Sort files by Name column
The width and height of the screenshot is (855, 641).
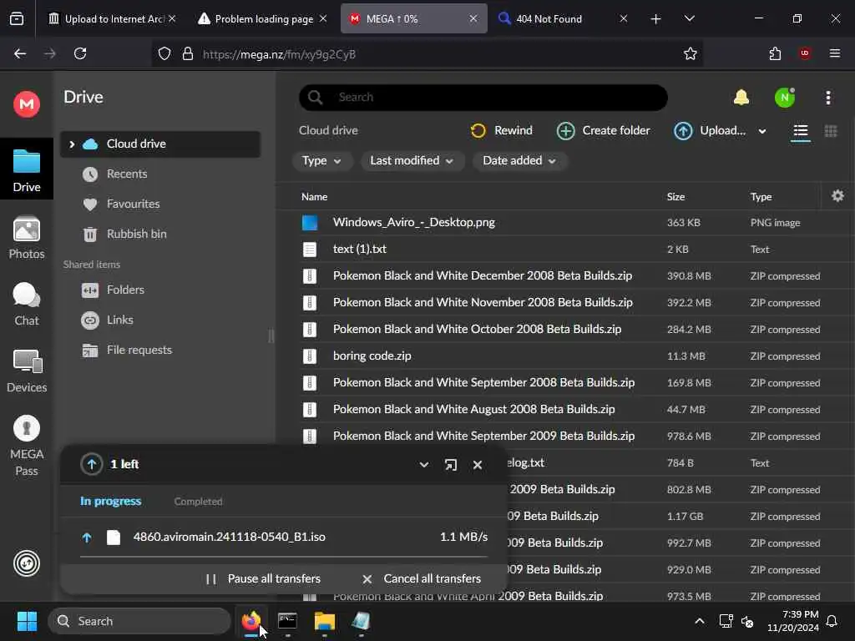[314, 197]
